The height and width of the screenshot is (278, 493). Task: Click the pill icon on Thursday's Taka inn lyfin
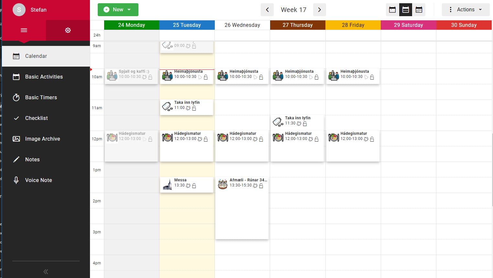pos(278,122)
